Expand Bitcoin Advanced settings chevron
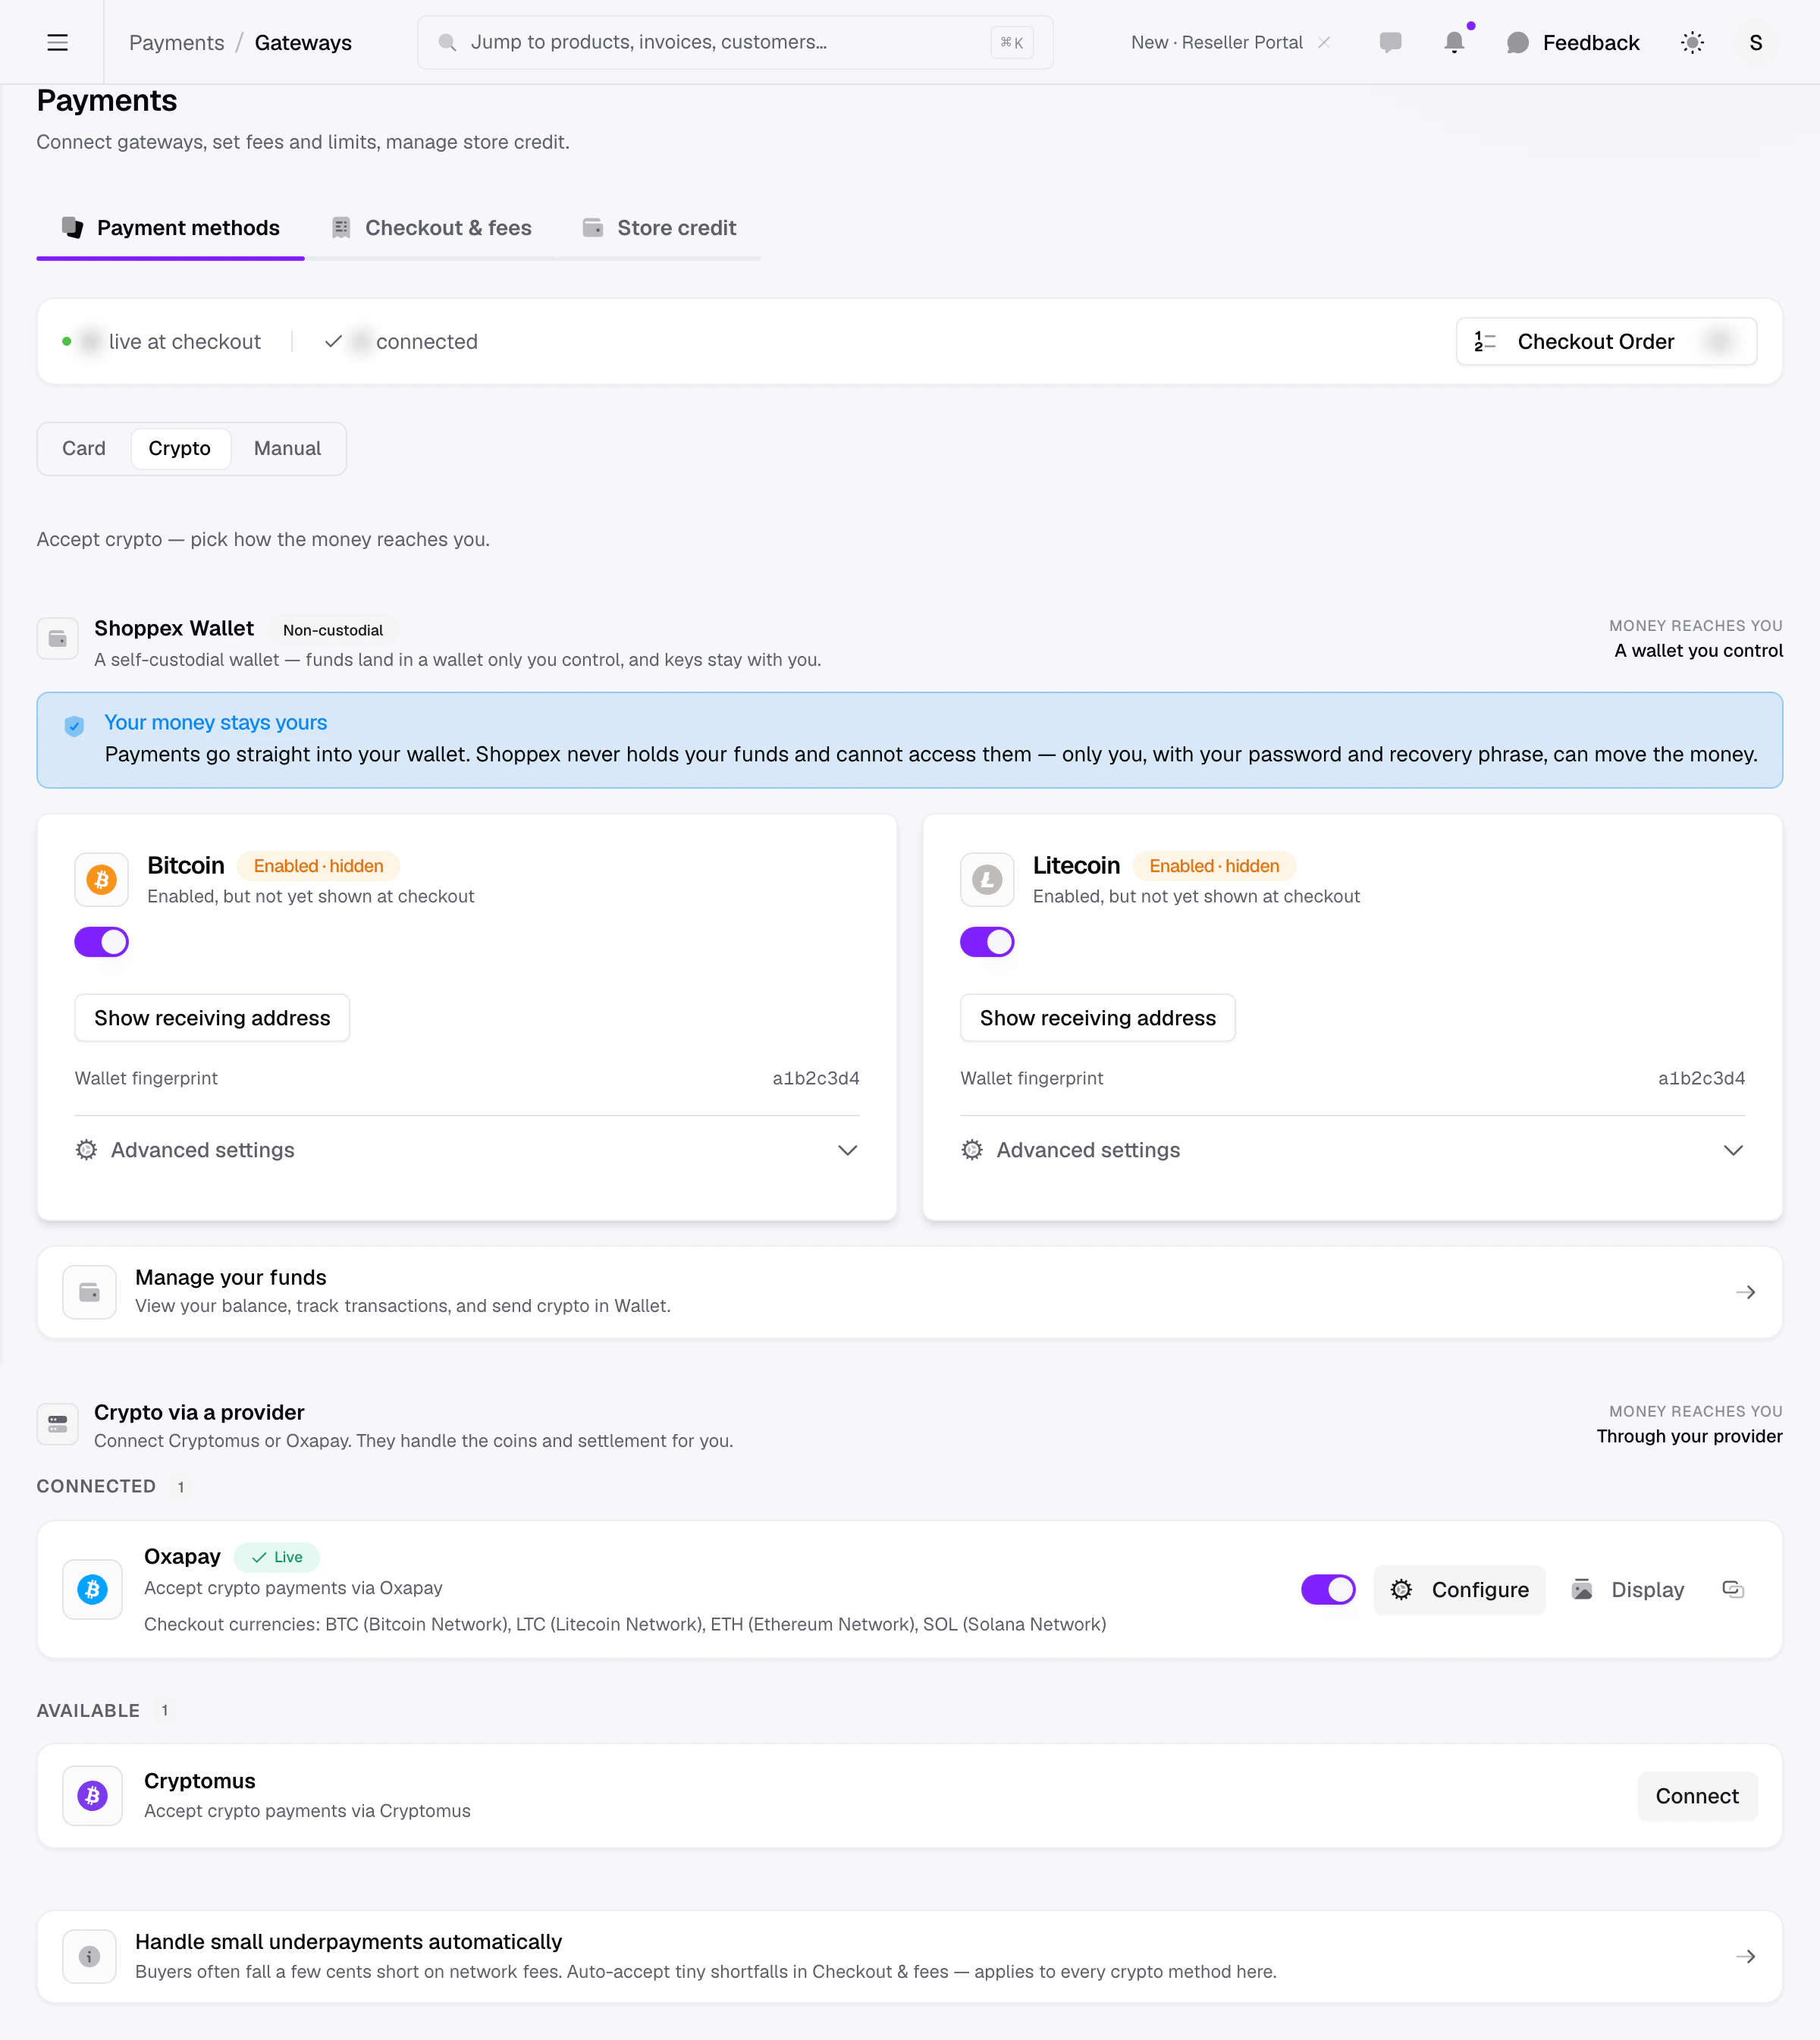This screenshot has height=2040, width=1820. tap(847, 1150)
